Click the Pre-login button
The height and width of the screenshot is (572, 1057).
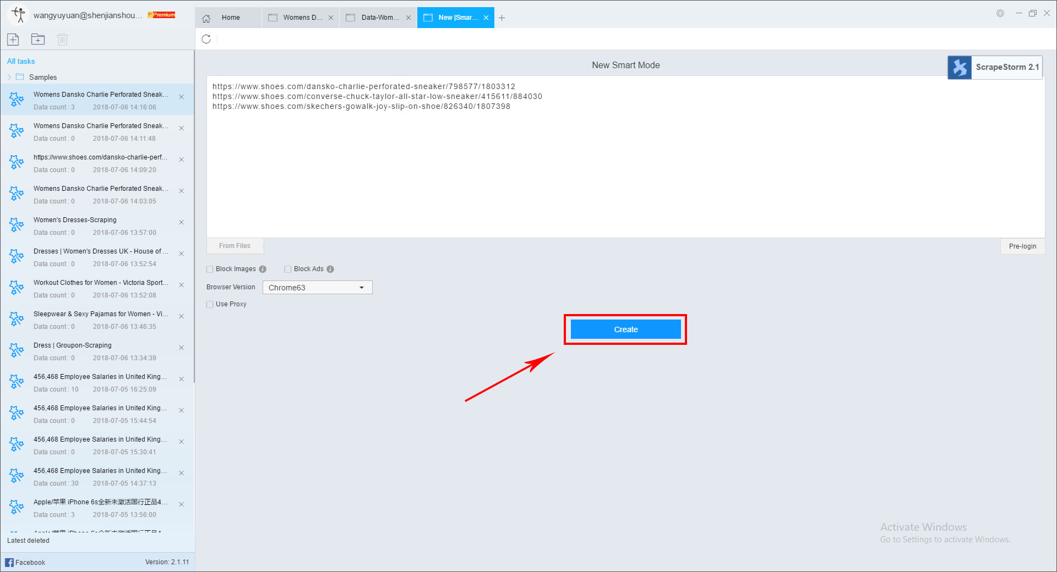[x=1022, y=246]
